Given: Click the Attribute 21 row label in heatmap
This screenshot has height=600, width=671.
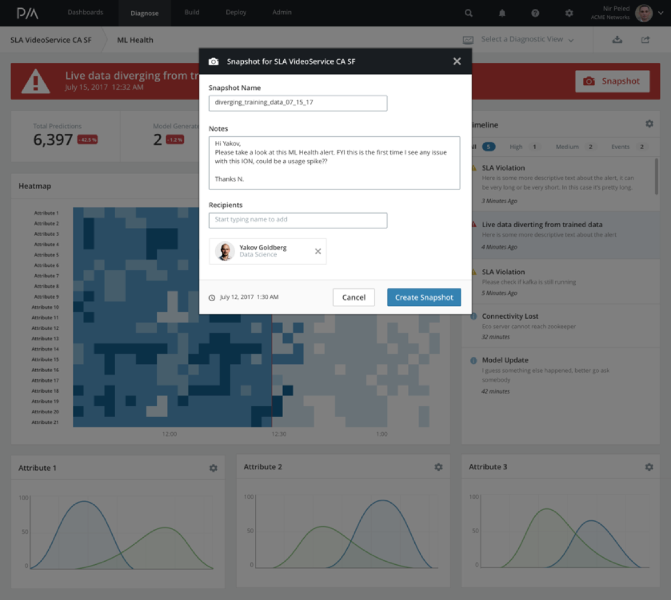Looking at the screenshot, I should click(45, 422).
